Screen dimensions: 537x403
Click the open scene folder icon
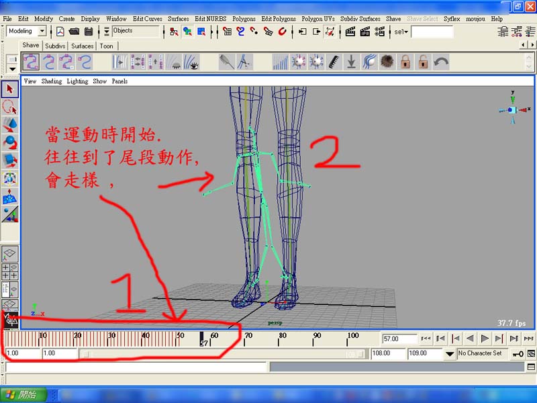point(74,32)
